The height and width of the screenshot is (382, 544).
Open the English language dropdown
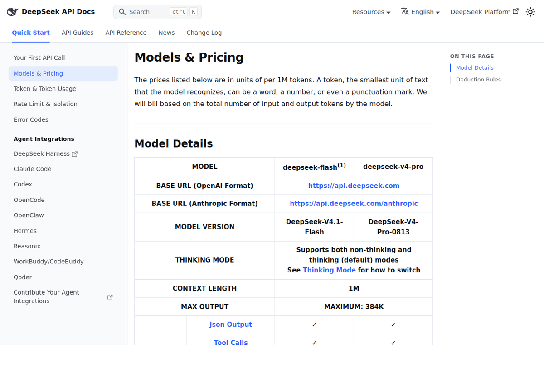420,12
